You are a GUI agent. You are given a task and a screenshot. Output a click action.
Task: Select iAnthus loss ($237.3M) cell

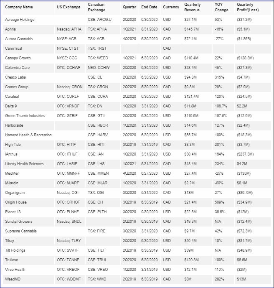pos(245,154)
